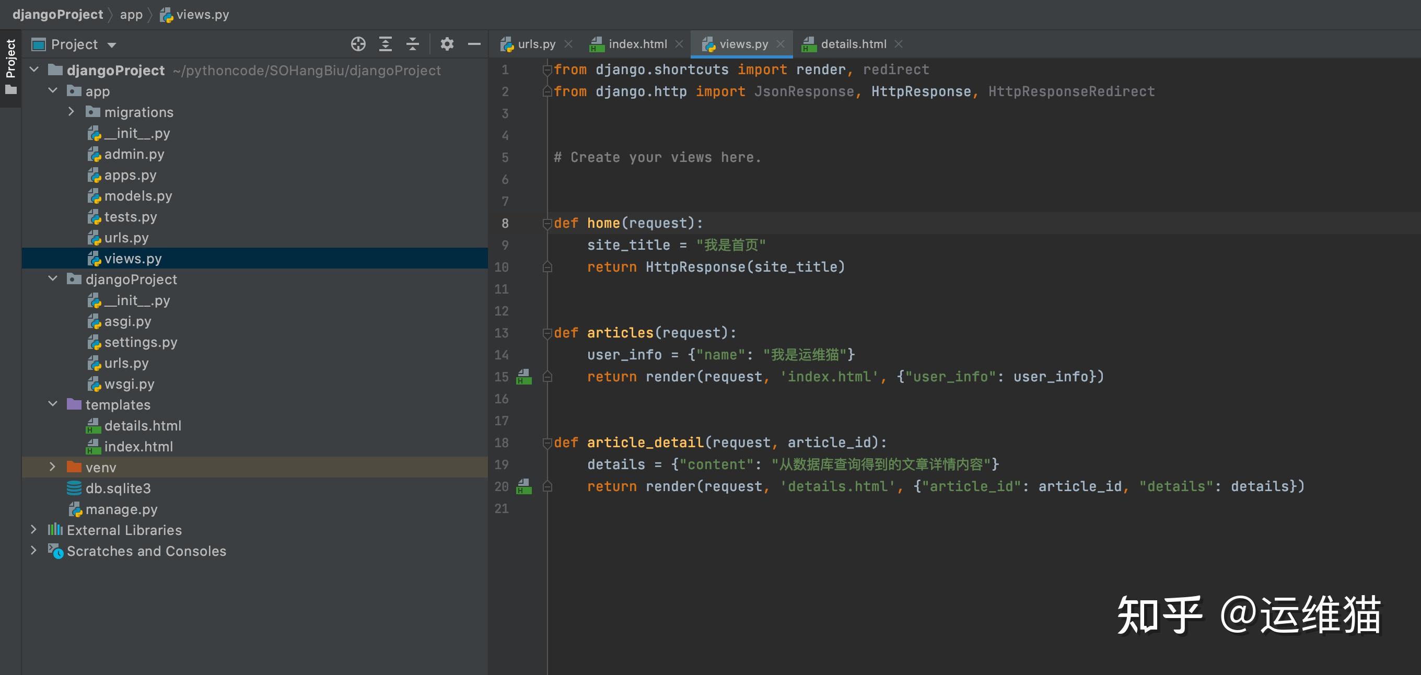Close the urls.py editor tab
Image resolution: width=1421 pixels, height=675 pixels.
568,44
